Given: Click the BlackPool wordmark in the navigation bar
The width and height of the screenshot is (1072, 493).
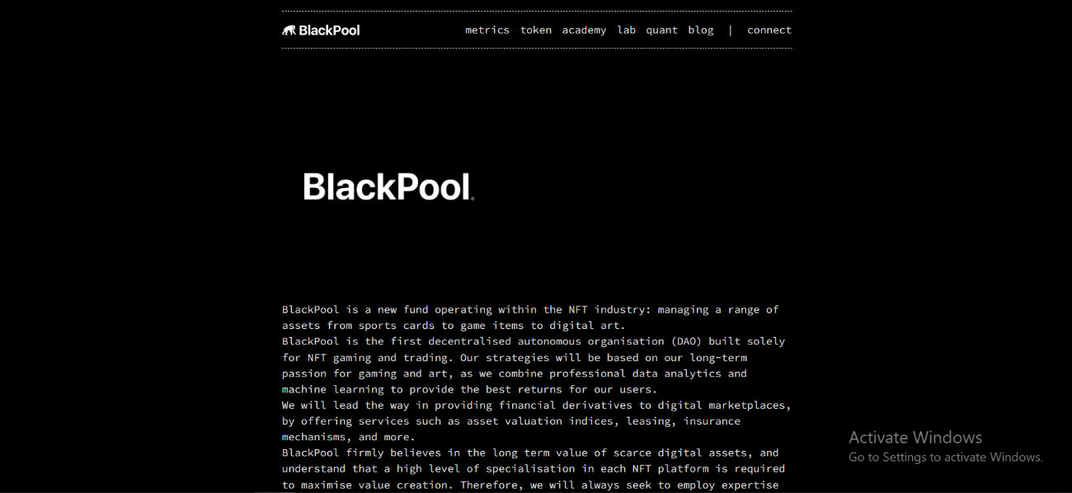Looking at the screenshot, I should 329,31.
